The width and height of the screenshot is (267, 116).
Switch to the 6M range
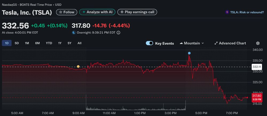tap(37, 43)
